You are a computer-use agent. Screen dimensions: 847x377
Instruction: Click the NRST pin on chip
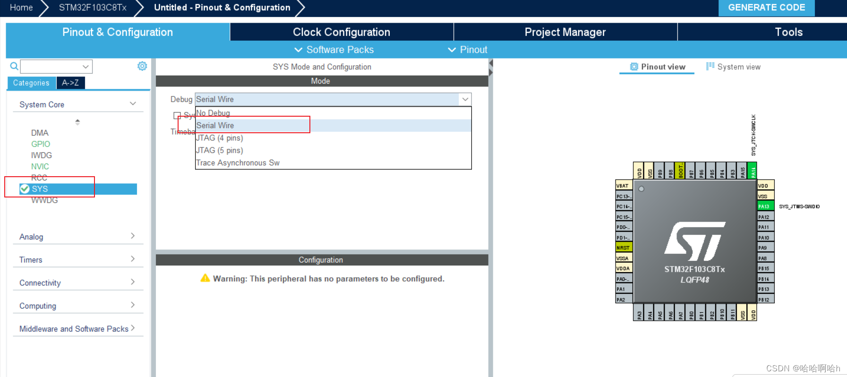pos(624,248)
